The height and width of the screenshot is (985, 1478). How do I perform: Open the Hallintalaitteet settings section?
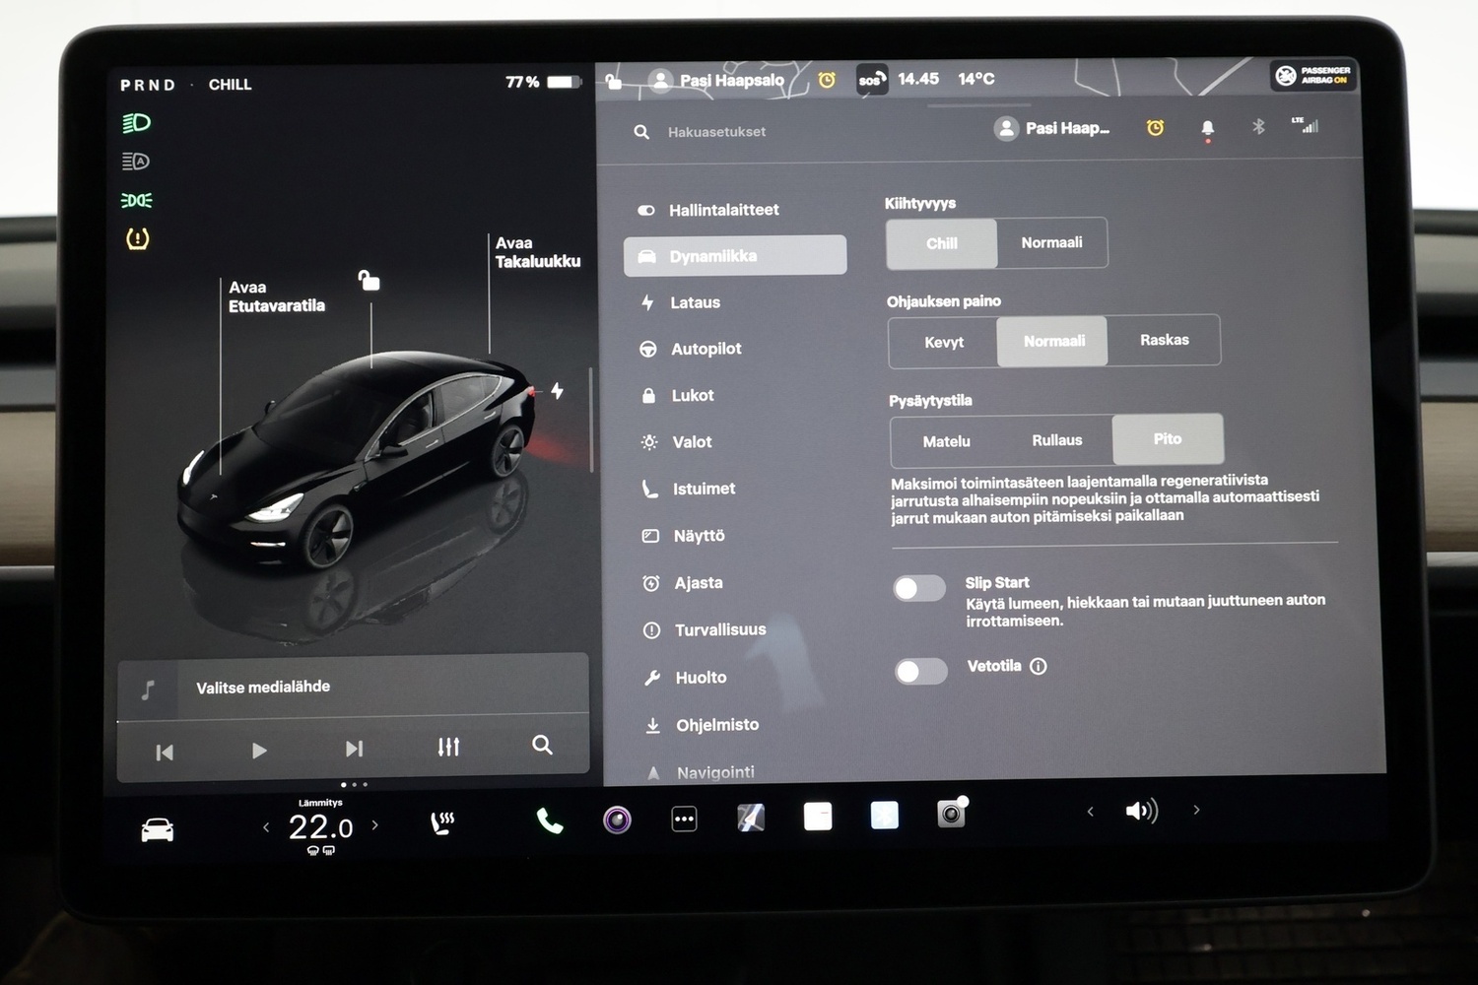click(709, 210)
